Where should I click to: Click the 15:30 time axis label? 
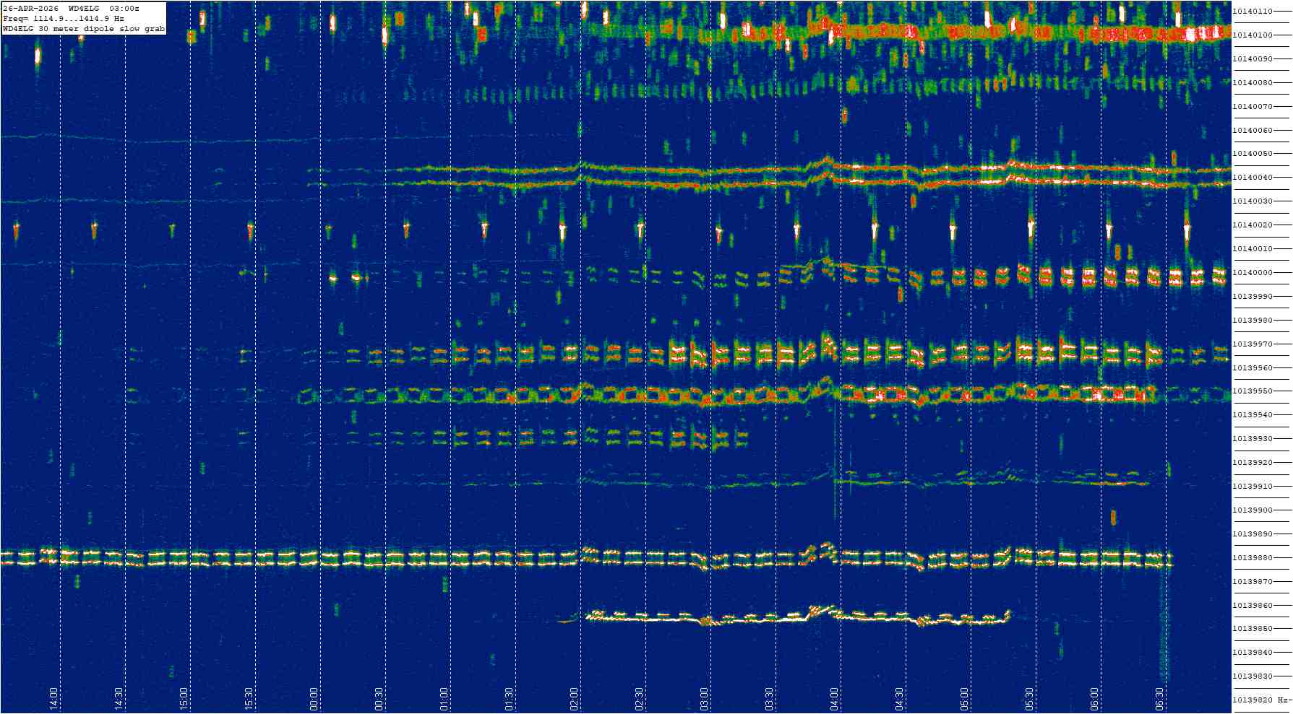(x=249, y=698)
